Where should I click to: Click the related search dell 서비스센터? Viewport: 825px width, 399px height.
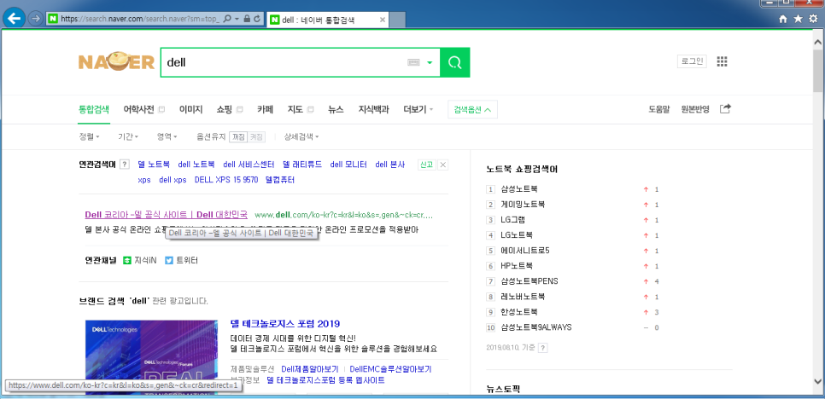pos(249,165)
